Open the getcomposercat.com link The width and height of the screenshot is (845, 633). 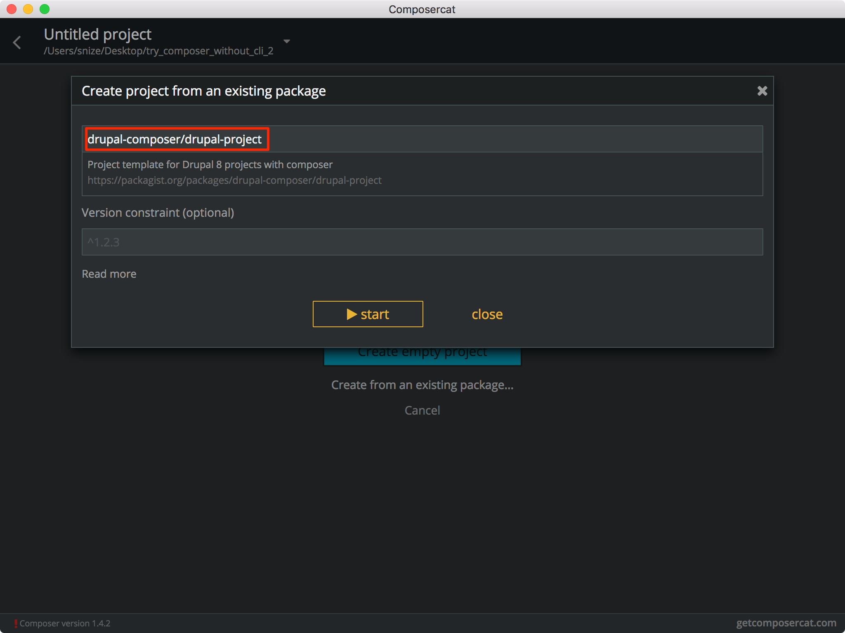coord(786,623)
